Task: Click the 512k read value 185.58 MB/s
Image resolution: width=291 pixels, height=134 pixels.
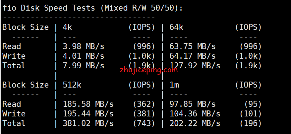Action: (x=88, y=104)
